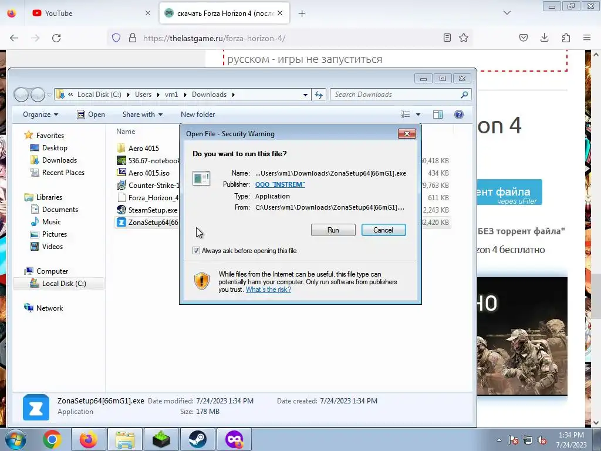Switch to the YouTube browser tab
Image resolution: width=601 pixels, height=451 pixels.
tap(92, 13)
